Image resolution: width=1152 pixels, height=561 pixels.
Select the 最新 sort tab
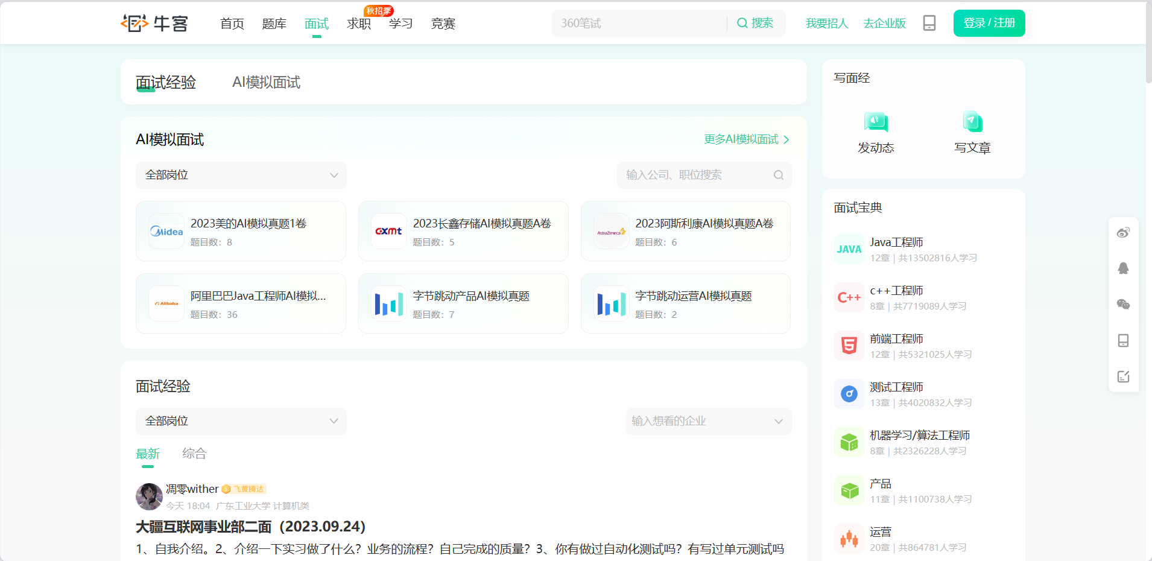148,454
